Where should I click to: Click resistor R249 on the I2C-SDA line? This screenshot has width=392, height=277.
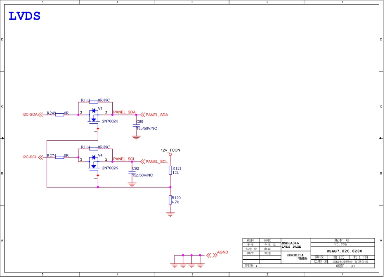click(60, 115)
